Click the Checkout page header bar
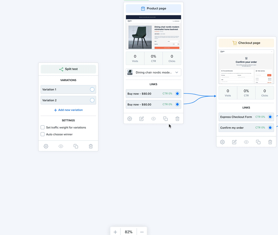The height and width of the screenshot is (235, 278). [x=246, y=43]
